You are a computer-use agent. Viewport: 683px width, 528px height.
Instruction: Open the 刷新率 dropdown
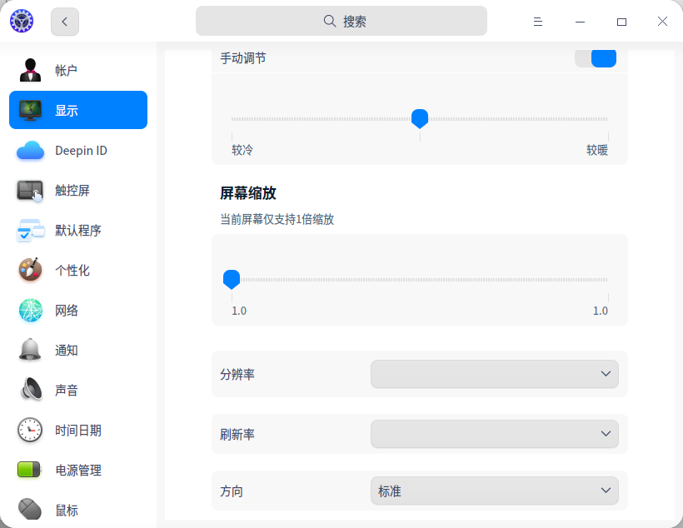pos(494,434)
